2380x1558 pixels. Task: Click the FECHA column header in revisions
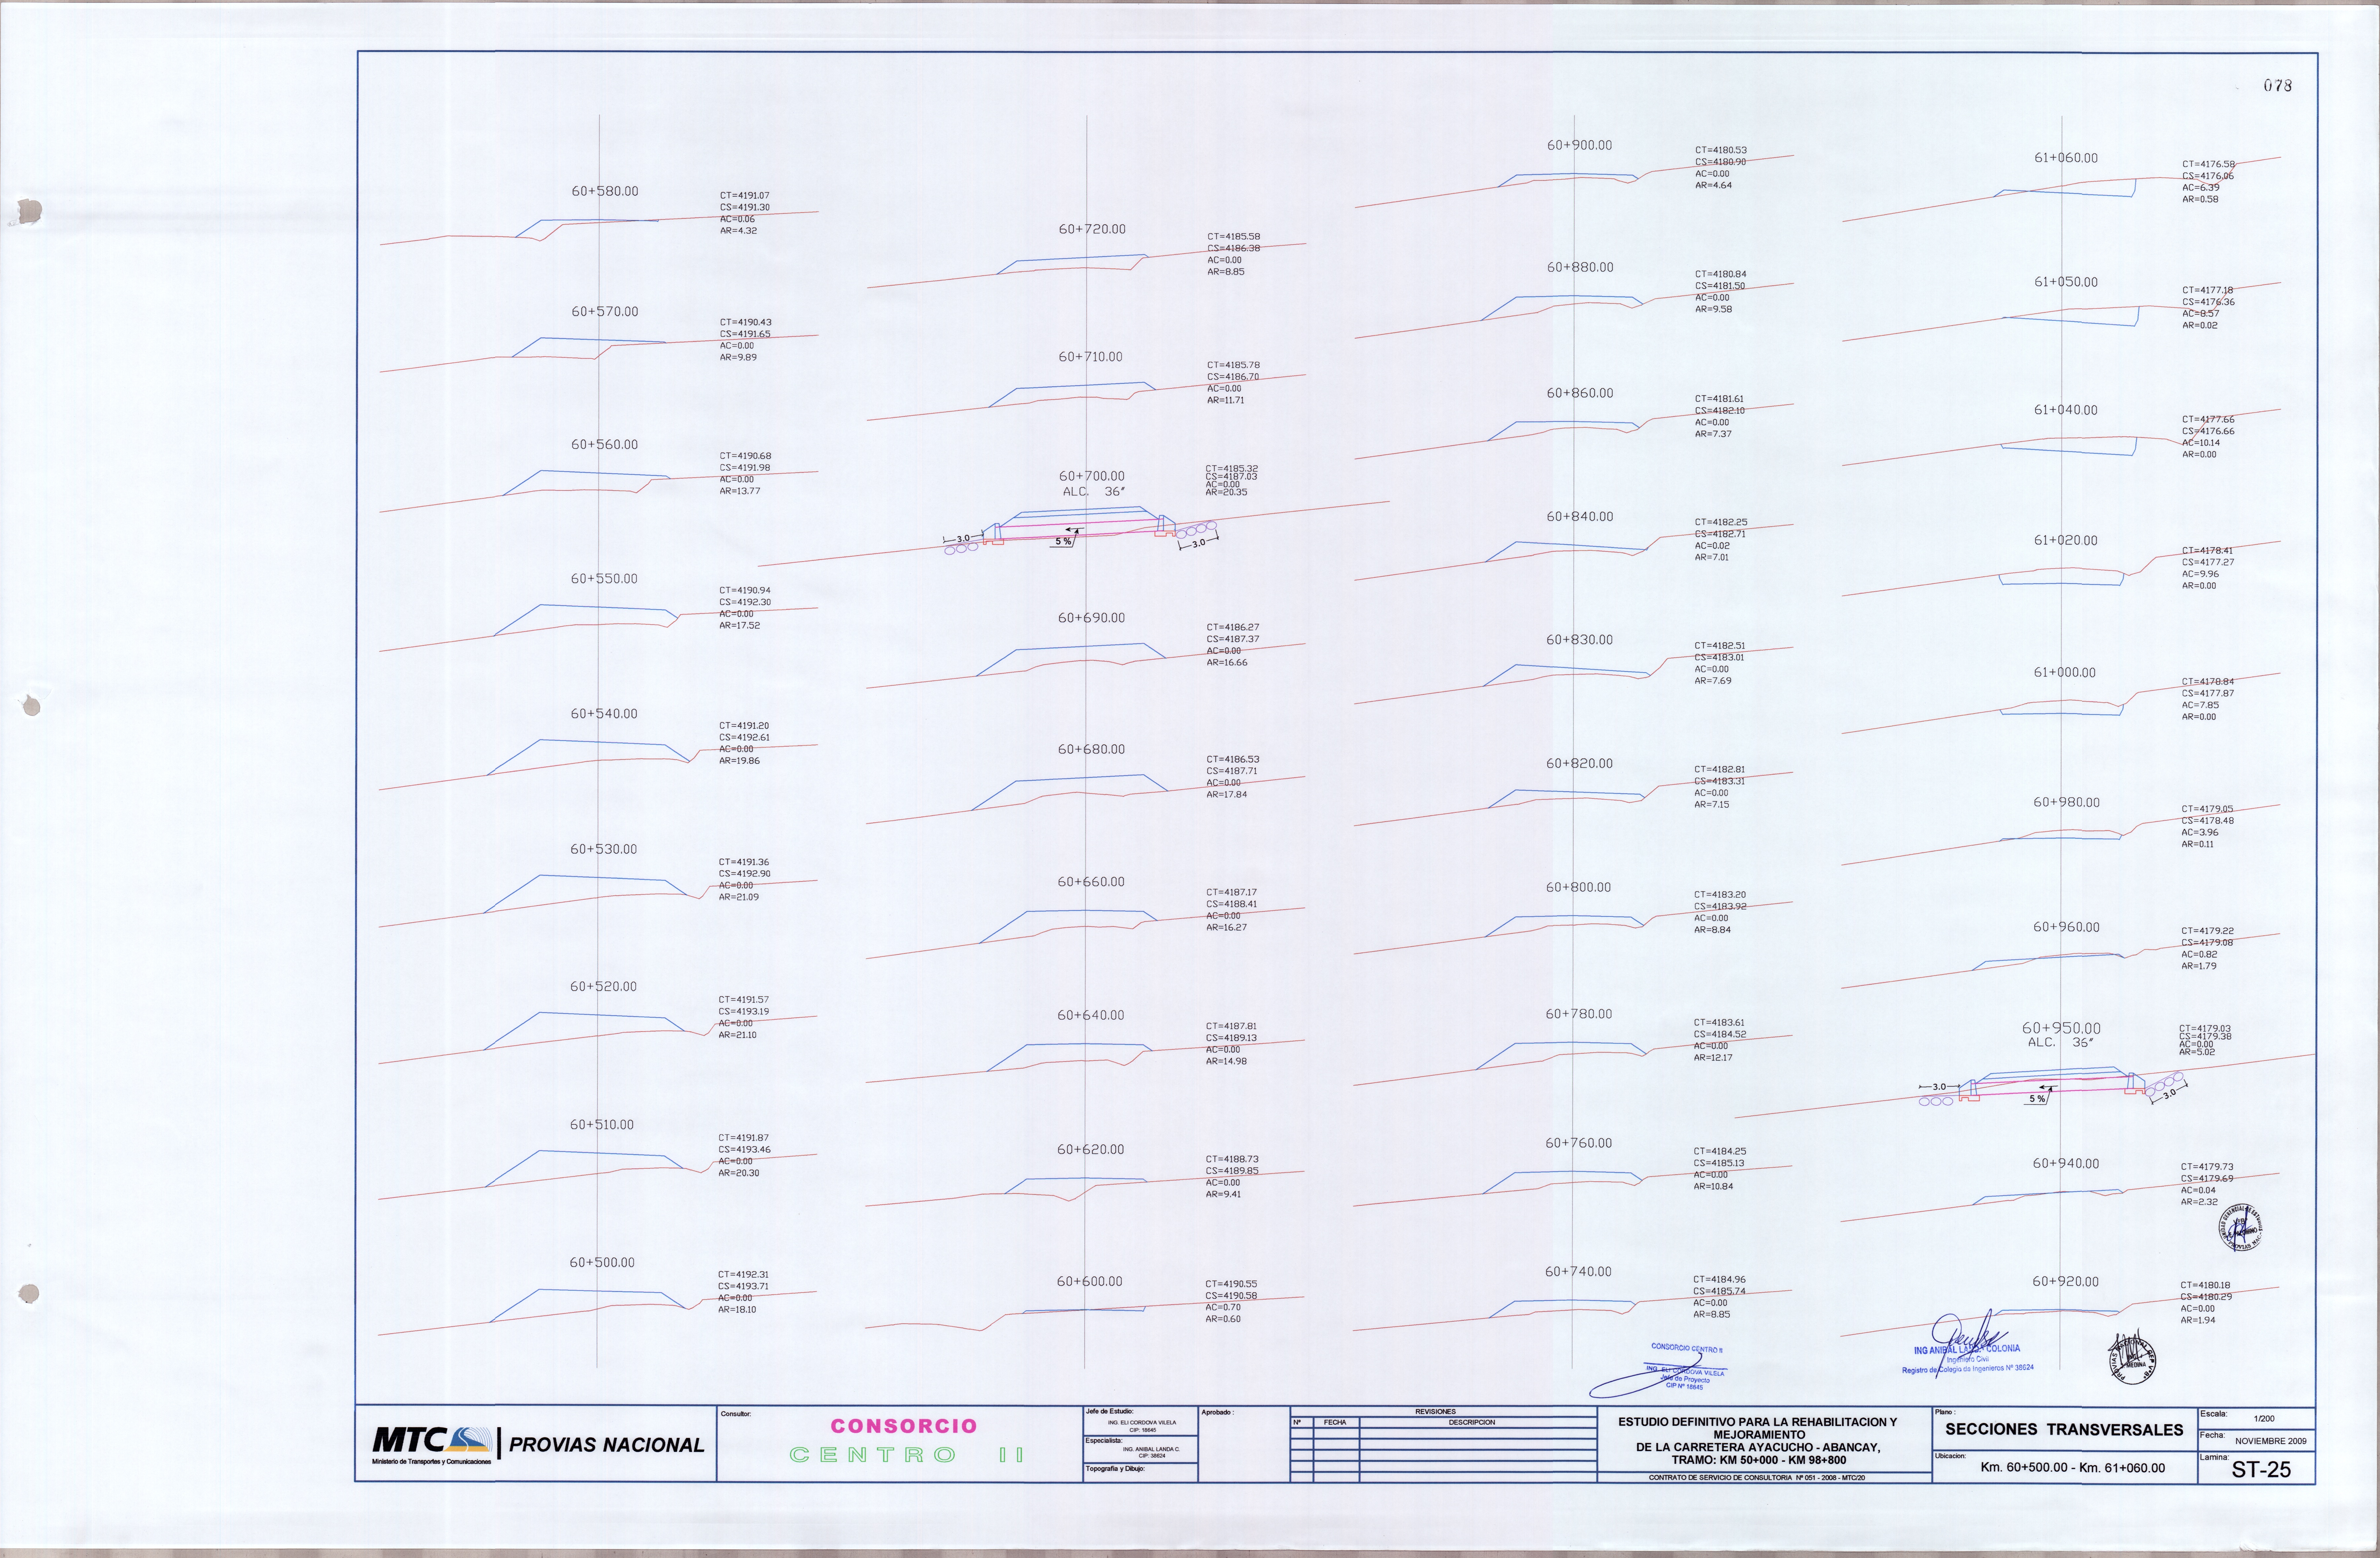point(1335,1422)
